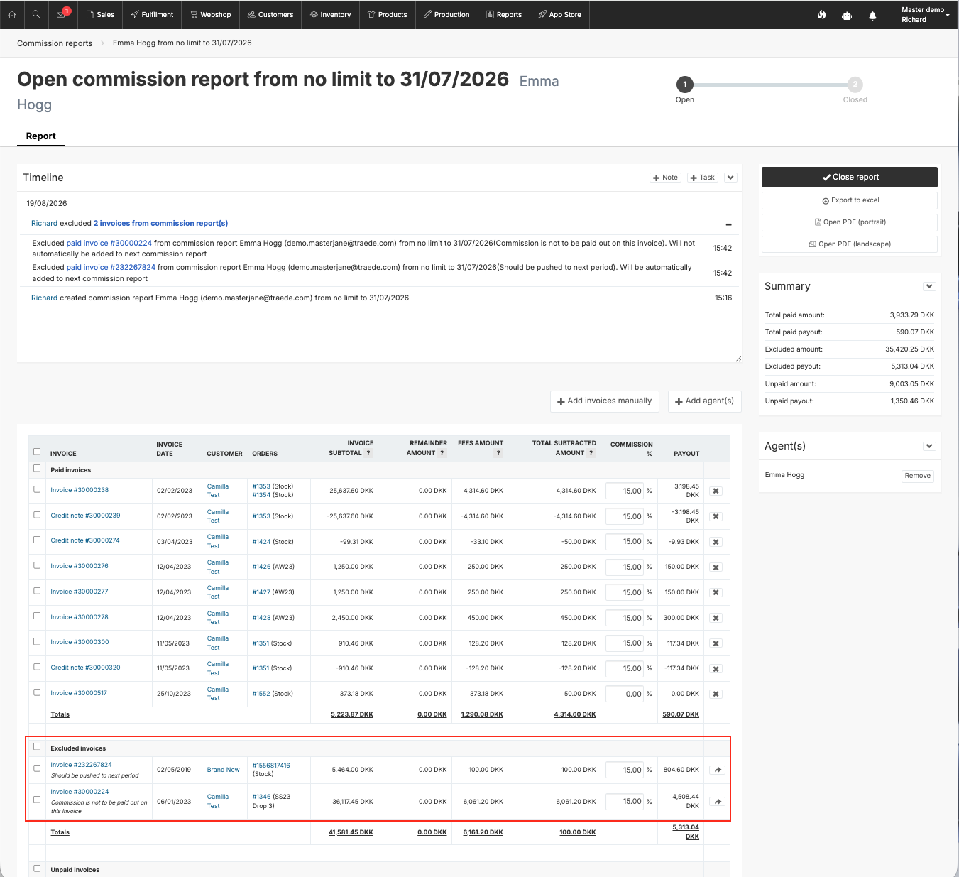Remove agent Emma Hogg
This screenshot has width=959, height=877.
tap(917, 476)
